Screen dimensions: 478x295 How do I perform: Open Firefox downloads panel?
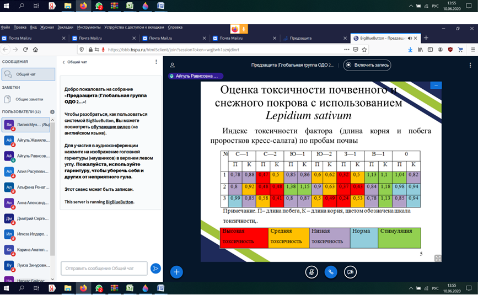tap(410, 50)
